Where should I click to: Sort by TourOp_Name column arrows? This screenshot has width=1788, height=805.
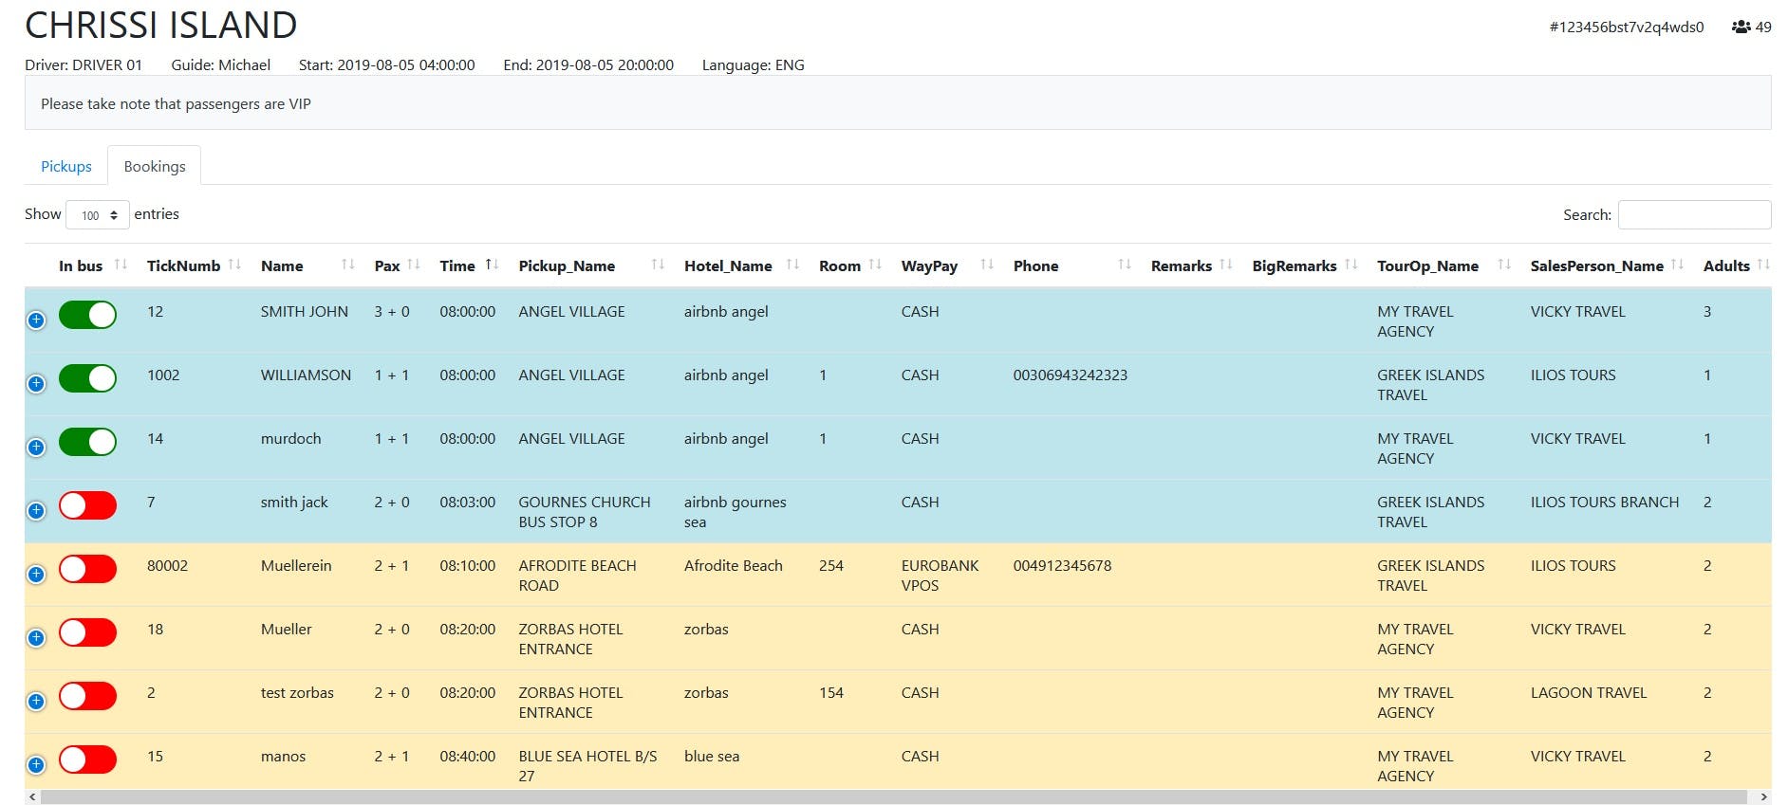(x=1504, y=265)
